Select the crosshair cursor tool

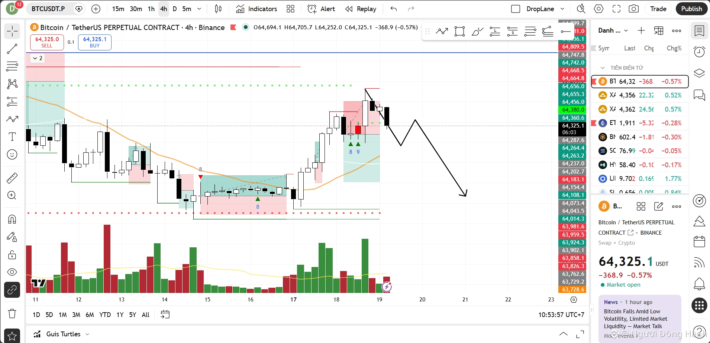pos(12,31)
